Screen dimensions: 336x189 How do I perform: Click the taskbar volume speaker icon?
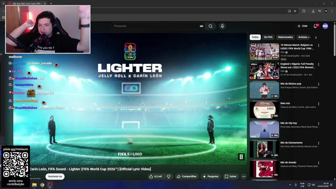point(313,185)
